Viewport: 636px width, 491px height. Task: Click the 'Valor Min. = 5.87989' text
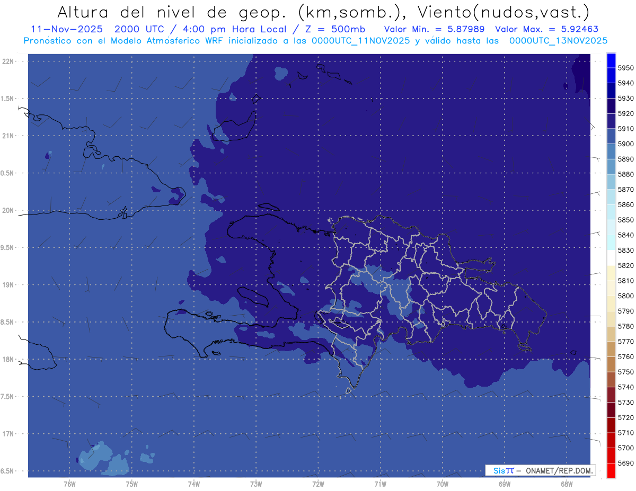(x=434, y=29)
